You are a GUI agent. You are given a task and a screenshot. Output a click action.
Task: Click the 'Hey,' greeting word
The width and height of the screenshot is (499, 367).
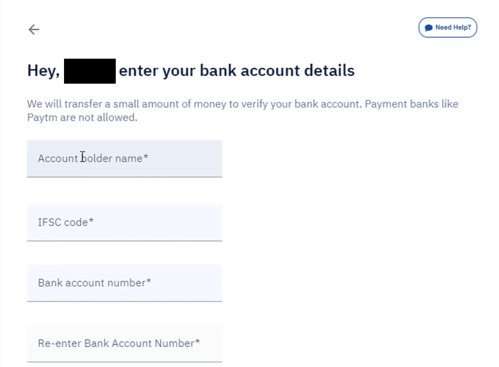(43, 71)
